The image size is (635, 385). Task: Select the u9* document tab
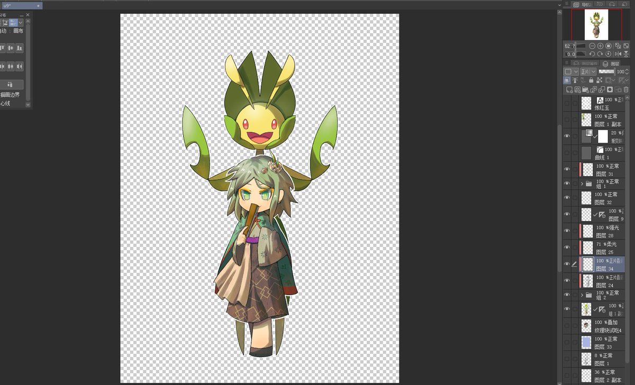coord(21,5)
